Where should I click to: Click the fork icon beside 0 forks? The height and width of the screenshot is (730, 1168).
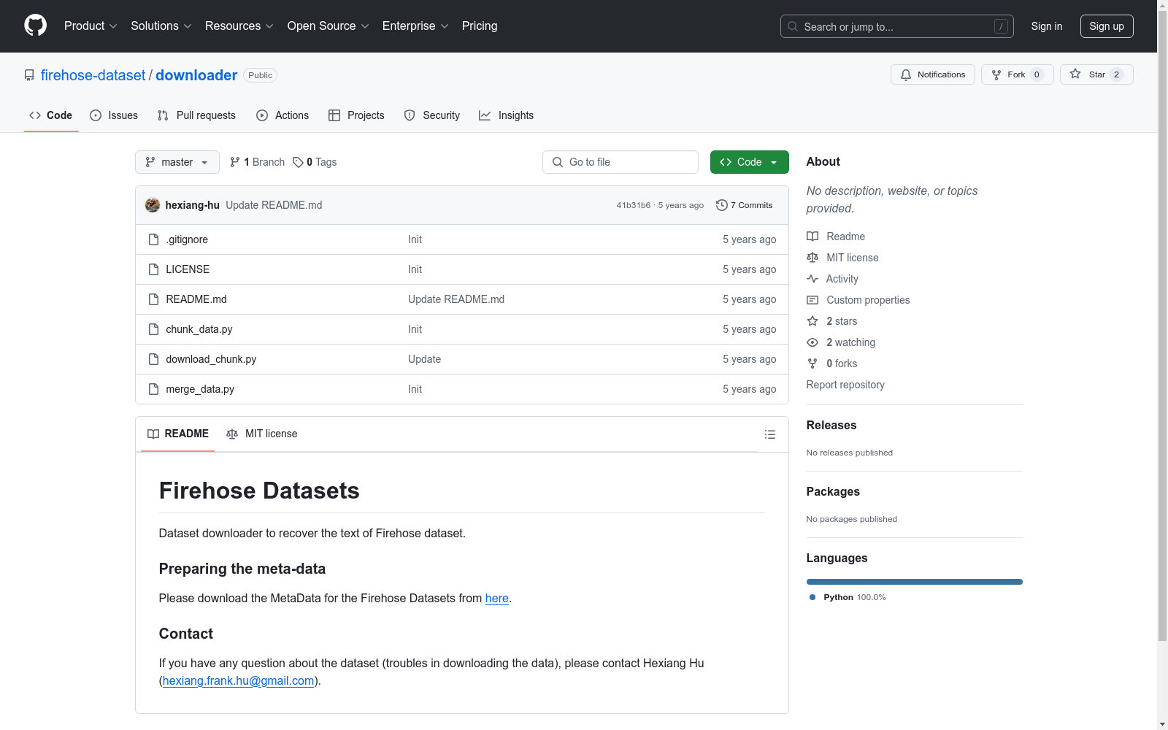pos(812,364)
